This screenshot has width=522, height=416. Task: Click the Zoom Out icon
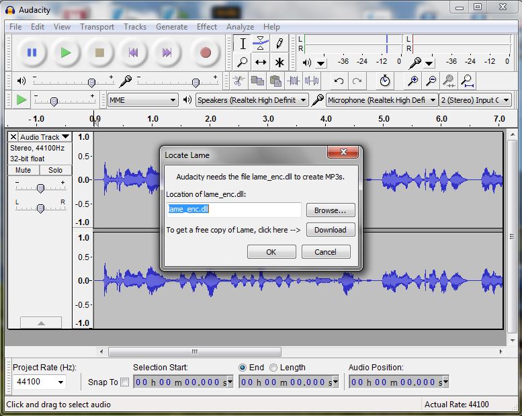point(431,81)
